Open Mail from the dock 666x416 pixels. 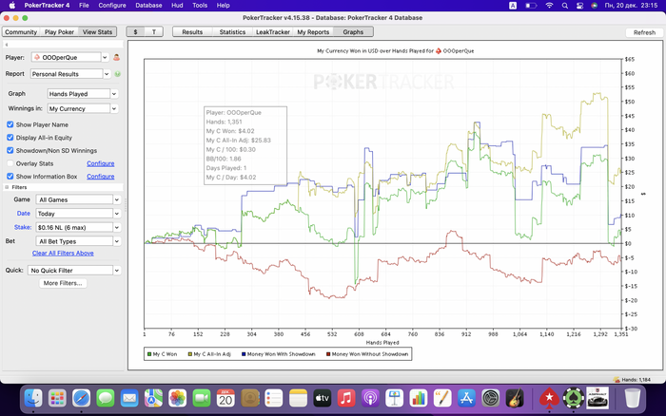pyautogui.click(x=129, y=398)
